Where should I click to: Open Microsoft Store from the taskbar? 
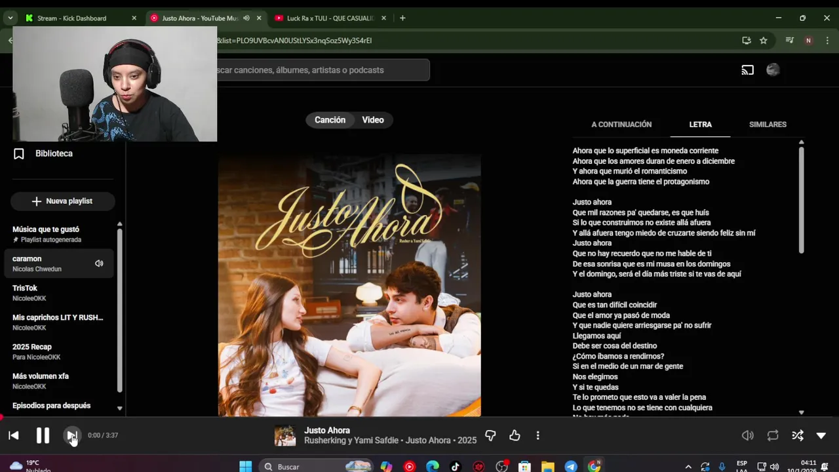(524, 466)
